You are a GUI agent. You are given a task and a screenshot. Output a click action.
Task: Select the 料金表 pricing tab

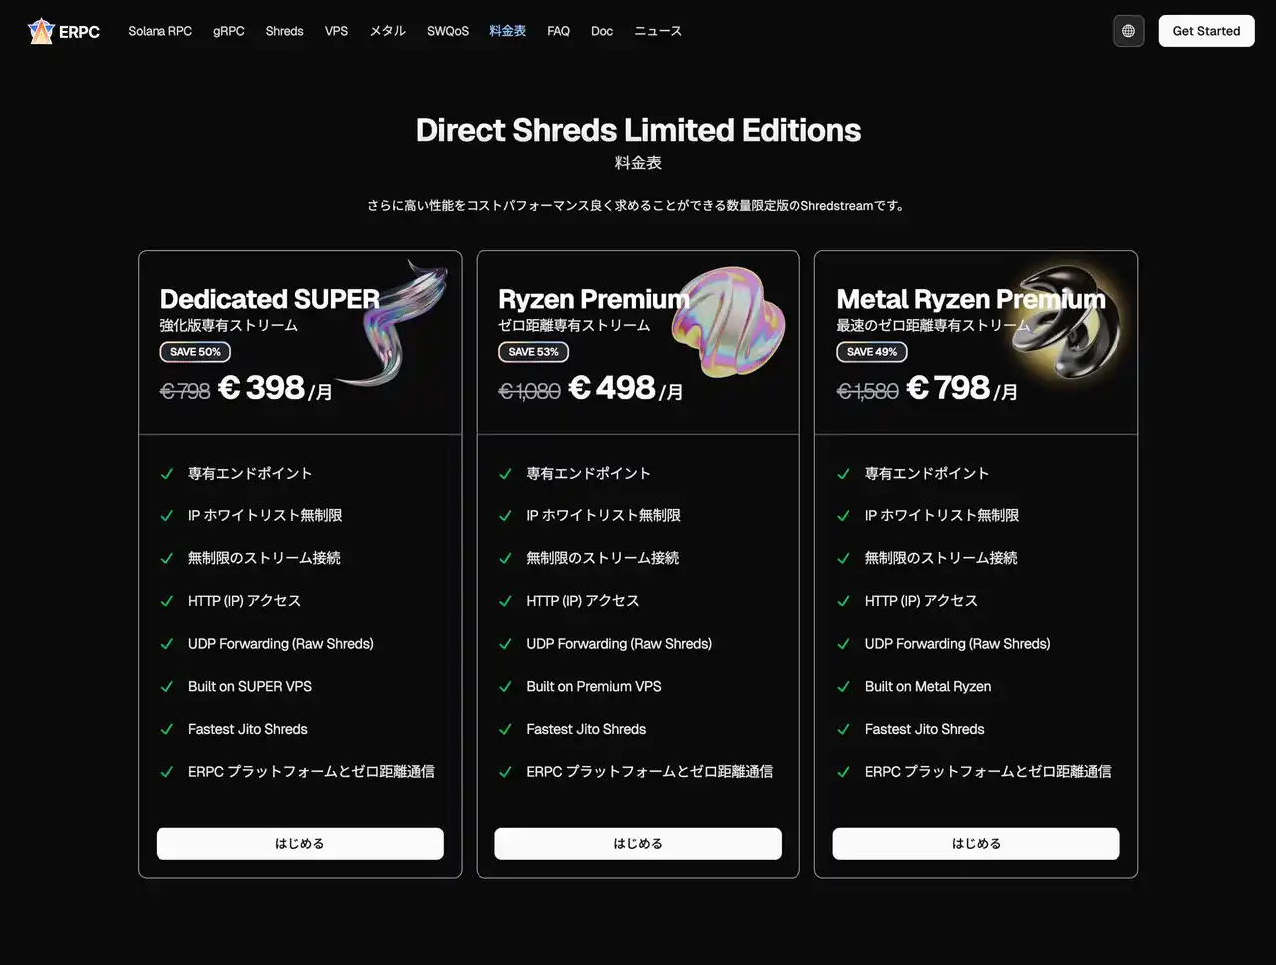point(507,31)
